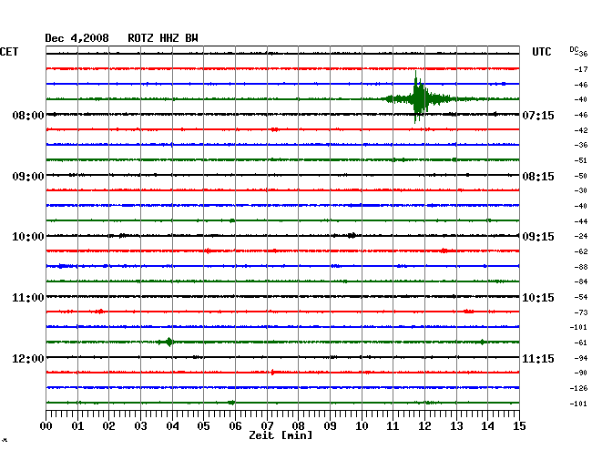Select the station label 'ROTZ HHZ BW'
Viewport: 592px width, 450px height.
tap(163, 38)
